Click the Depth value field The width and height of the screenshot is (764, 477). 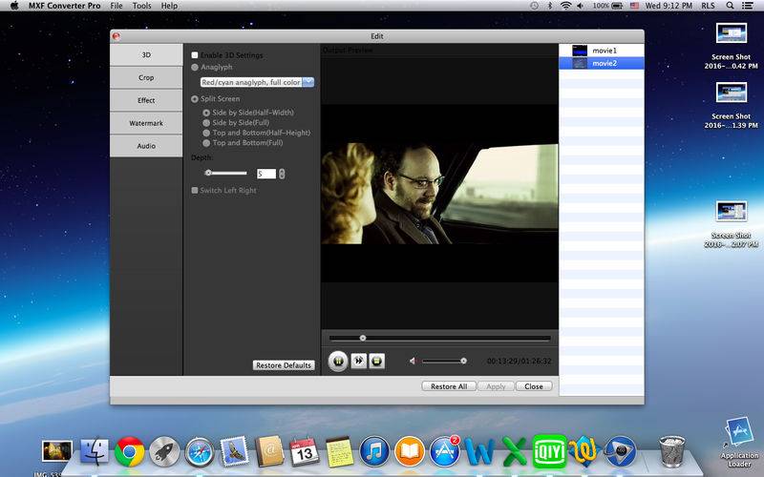[x=266, y=174]
